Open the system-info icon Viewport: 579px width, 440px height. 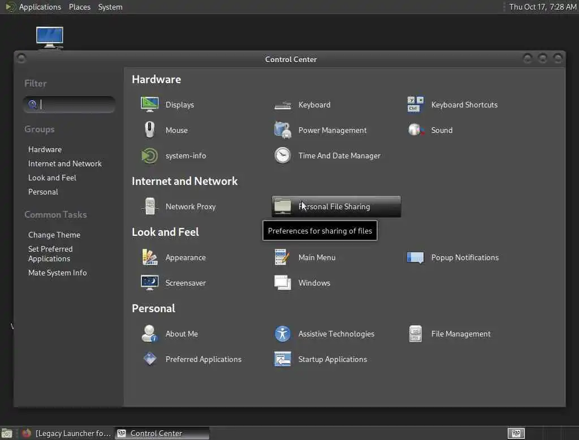(149, 156)
